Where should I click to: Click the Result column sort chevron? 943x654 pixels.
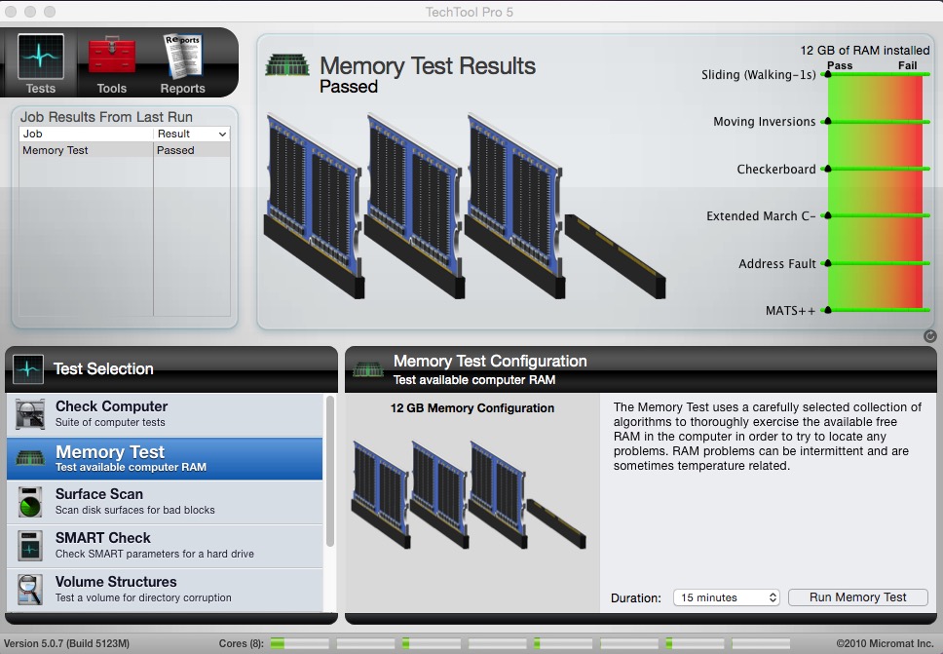(x=222, y=135)
